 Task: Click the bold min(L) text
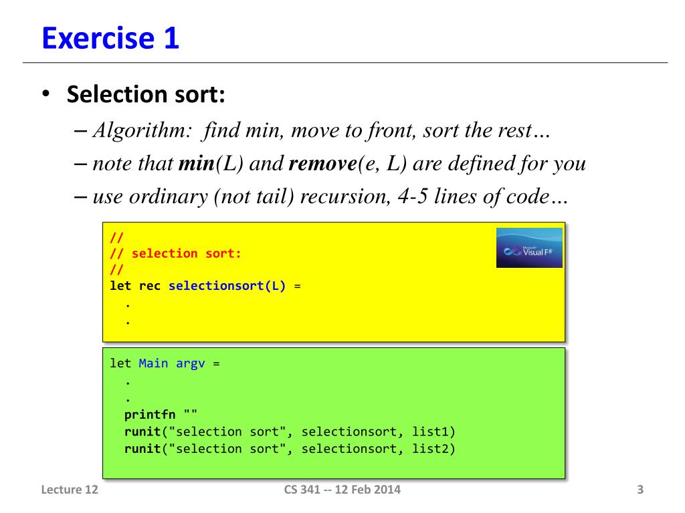tap(211, 164)
